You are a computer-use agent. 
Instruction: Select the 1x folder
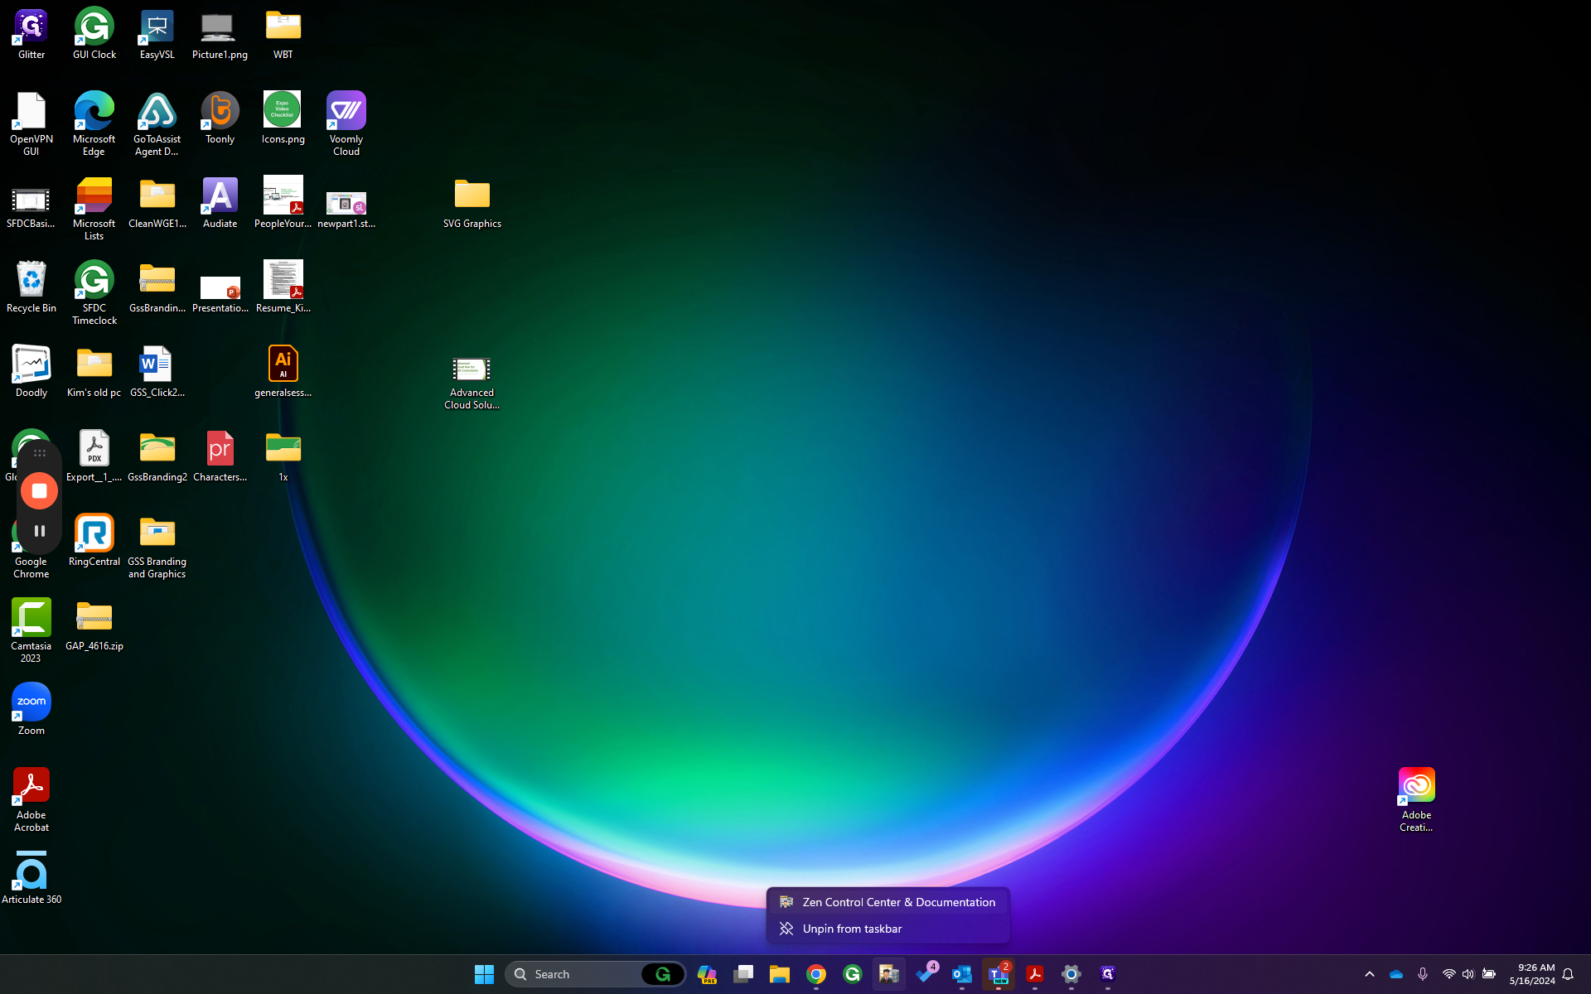pyautogui.click(x=283, y=456)
